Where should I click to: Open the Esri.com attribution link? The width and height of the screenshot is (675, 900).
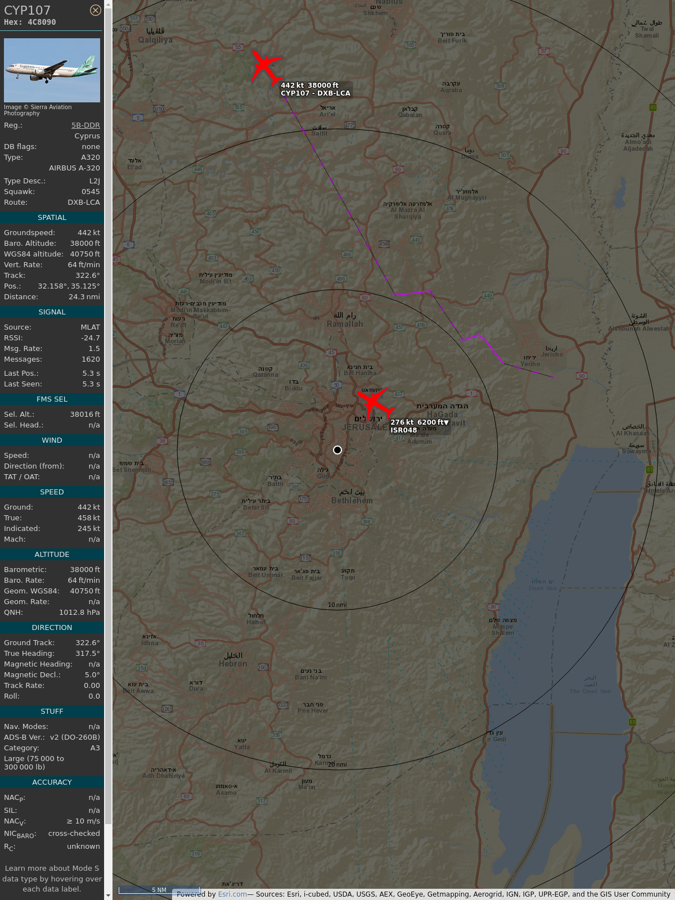[232, 894]
